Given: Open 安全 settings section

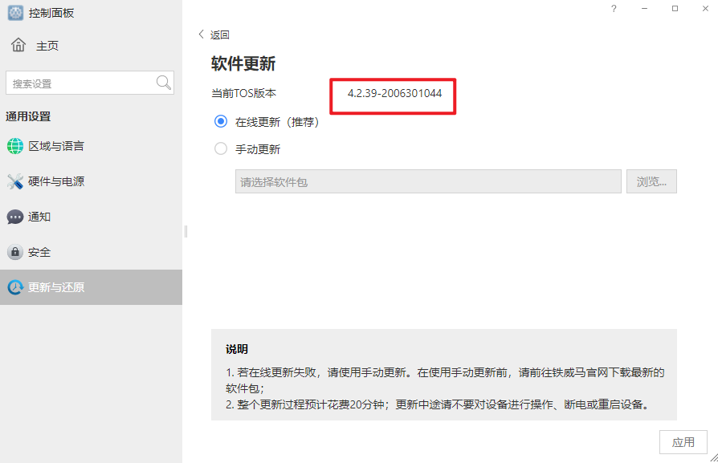Looking at the screenshot, I should (x=39, y=252).
